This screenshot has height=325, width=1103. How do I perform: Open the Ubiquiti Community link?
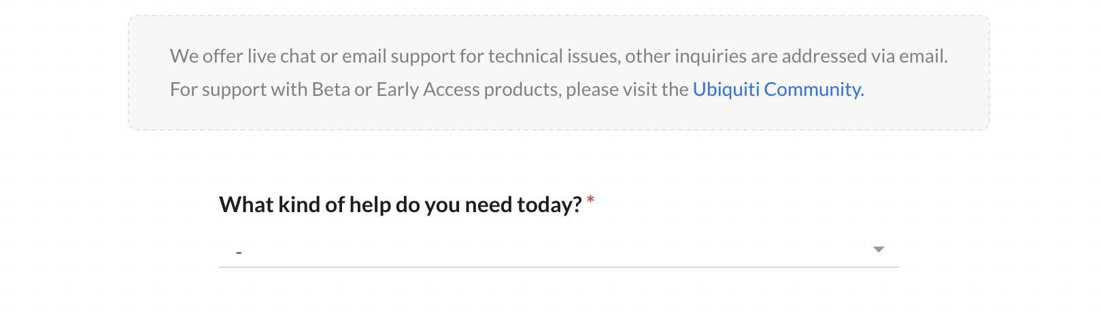778,90
